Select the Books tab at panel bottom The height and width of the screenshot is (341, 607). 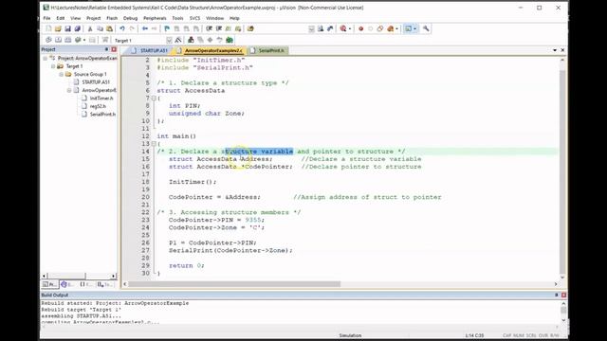67,284
